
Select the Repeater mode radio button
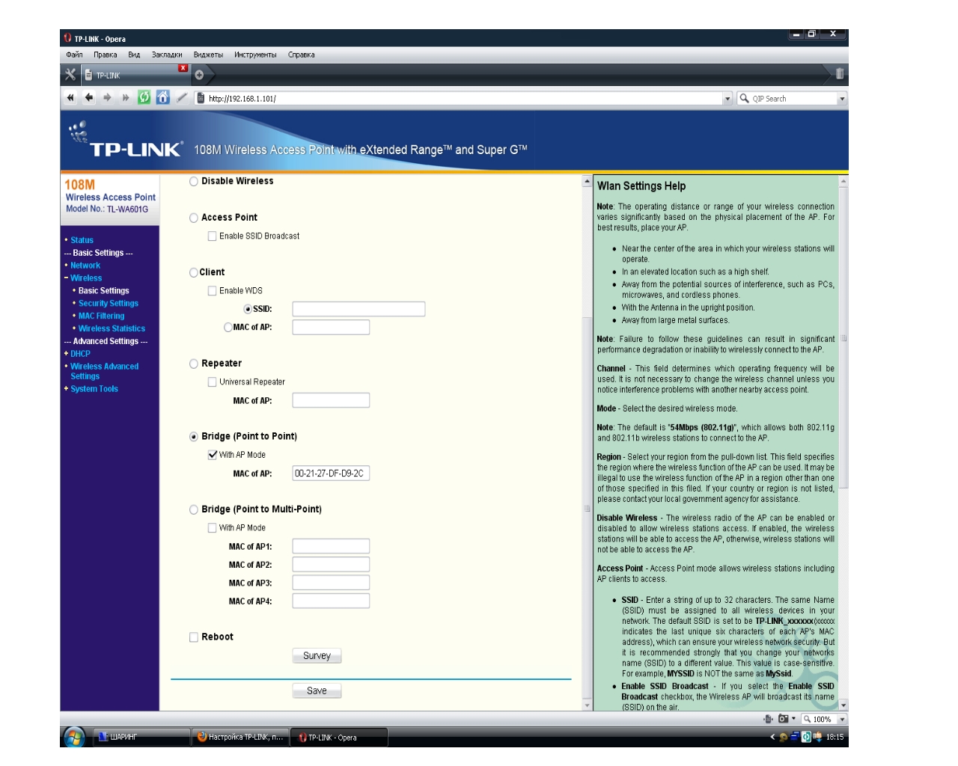click(x=194, y=364)
